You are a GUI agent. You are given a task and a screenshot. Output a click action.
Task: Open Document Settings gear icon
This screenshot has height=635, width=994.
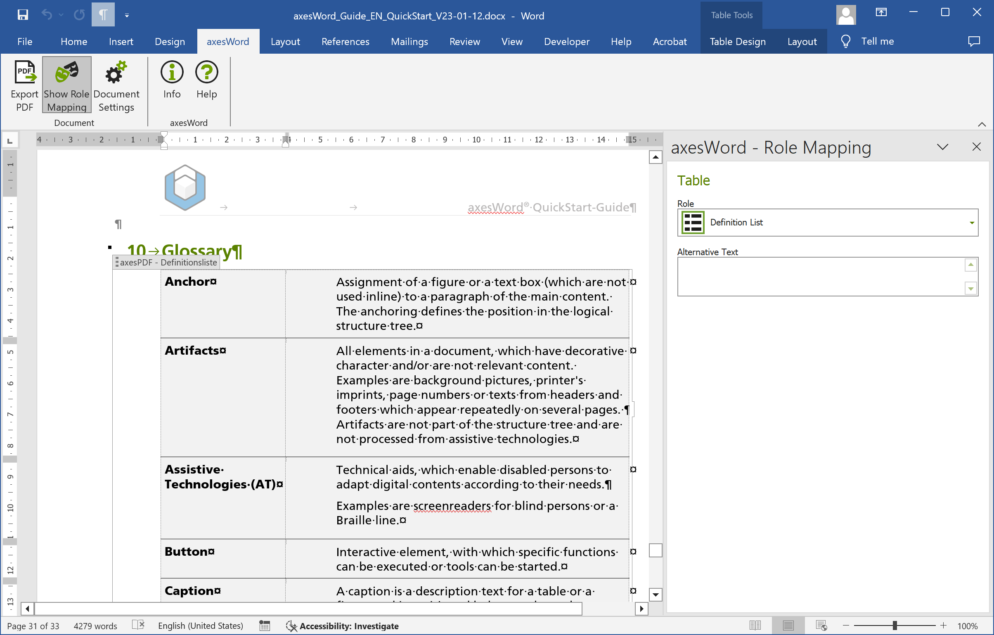click(116, 86)
